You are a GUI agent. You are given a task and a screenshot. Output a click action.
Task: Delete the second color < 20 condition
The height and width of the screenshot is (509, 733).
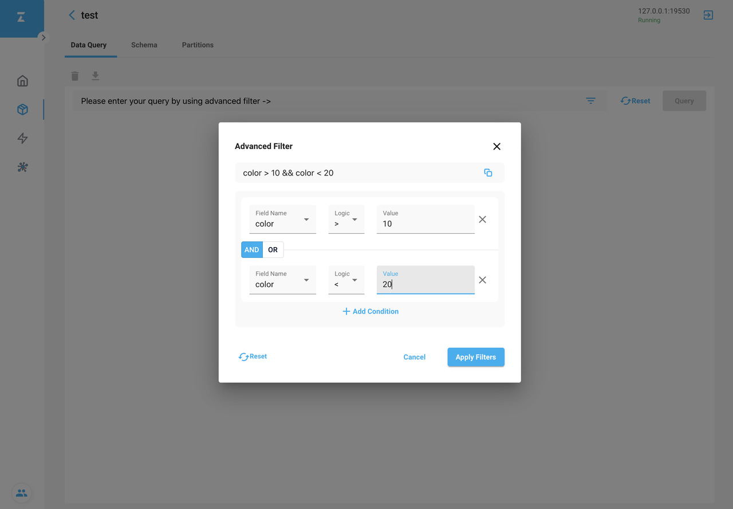(x=482, y=280)
